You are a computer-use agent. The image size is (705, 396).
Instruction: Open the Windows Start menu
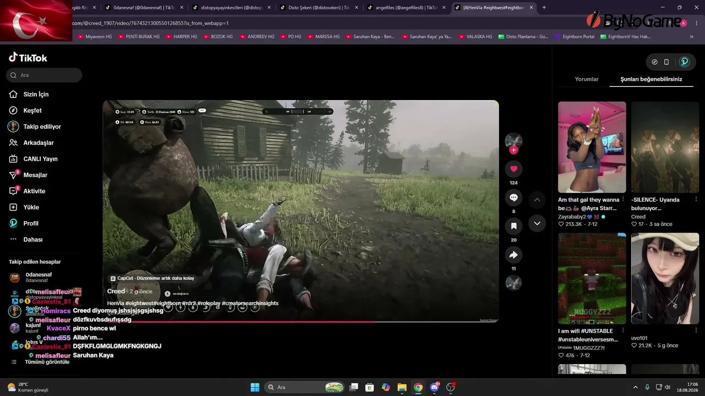255,387
